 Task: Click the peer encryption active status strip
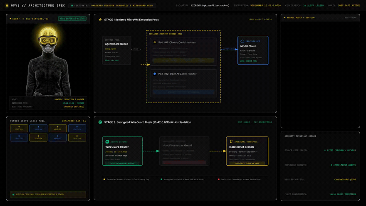pos(122,163)
